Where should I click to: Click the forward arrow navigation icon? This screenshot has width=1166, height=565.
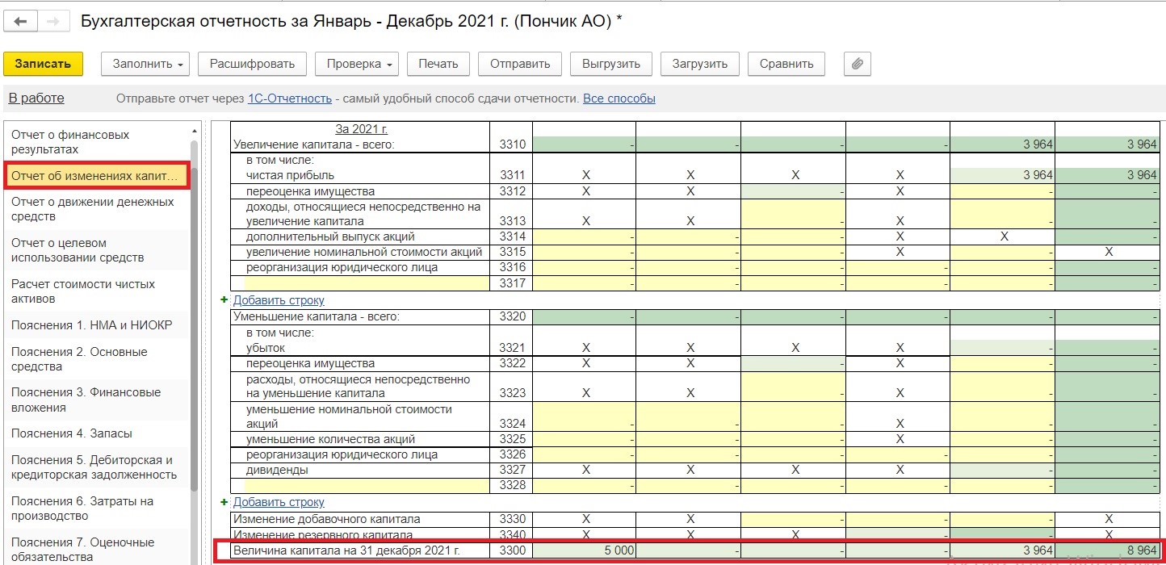(53, 22)
